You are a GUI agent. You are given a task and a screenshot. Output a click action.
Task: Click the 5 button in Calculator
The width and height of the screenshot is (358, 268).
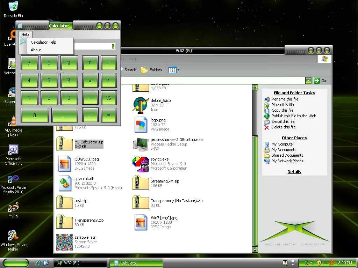tap(49, 81)
